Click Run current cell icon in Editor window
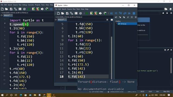Image resolution: width=173 pixels, height=97 pixels. point(91,13)
